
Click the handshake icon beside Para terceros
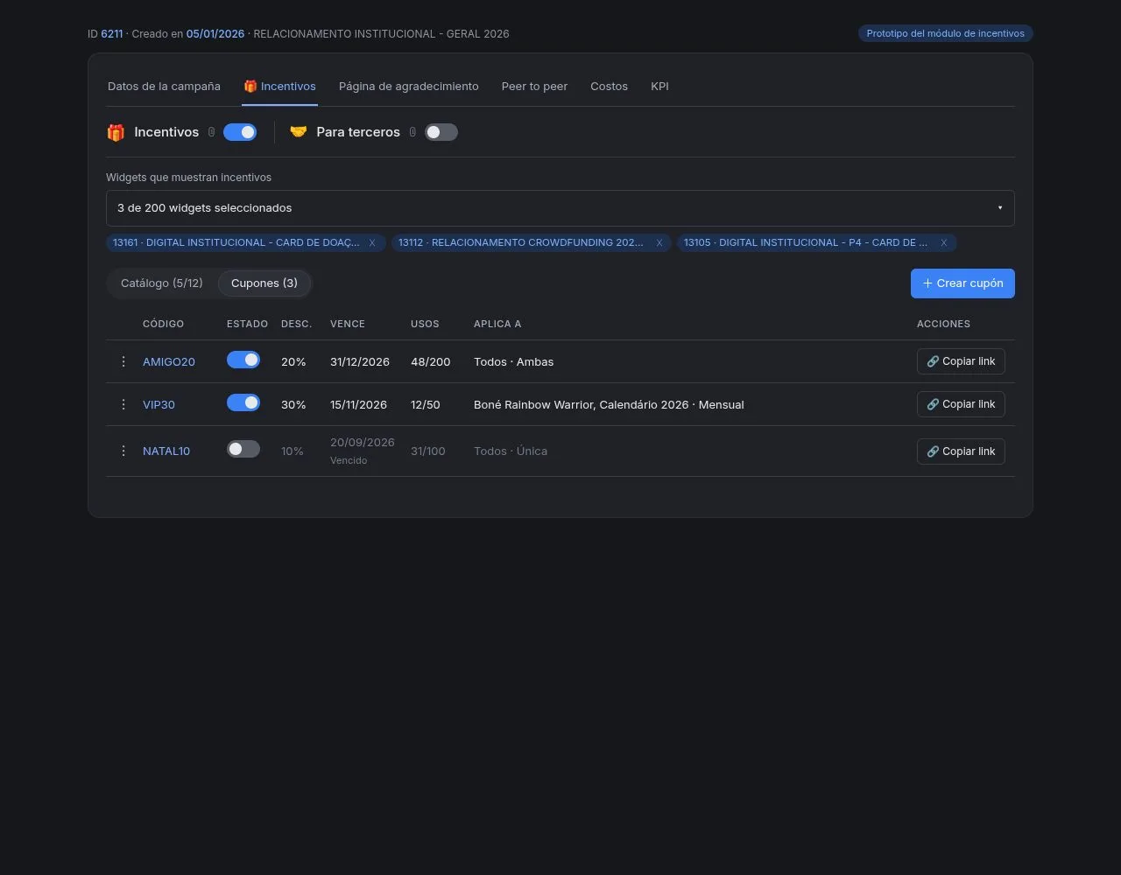coord(299,132)
